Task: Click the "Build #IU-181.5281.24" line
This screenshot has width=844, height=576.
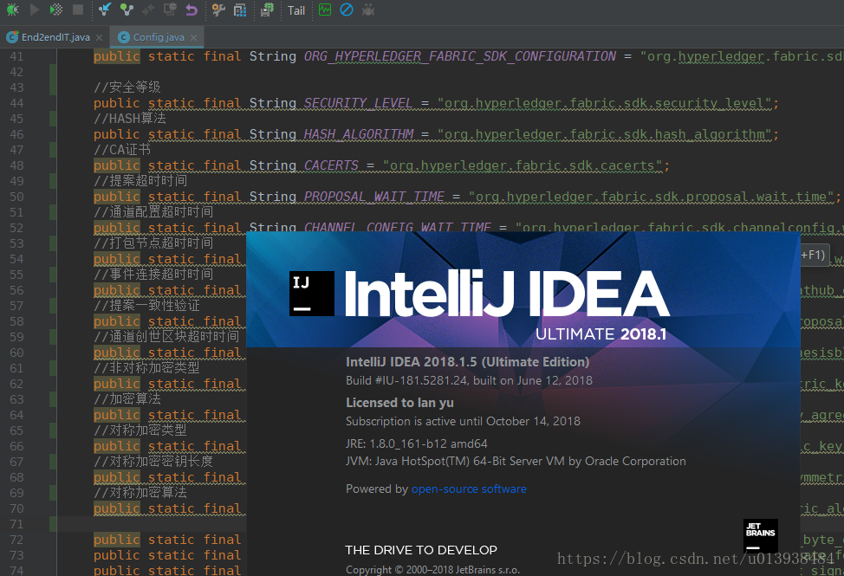Action: click(469, 381)
